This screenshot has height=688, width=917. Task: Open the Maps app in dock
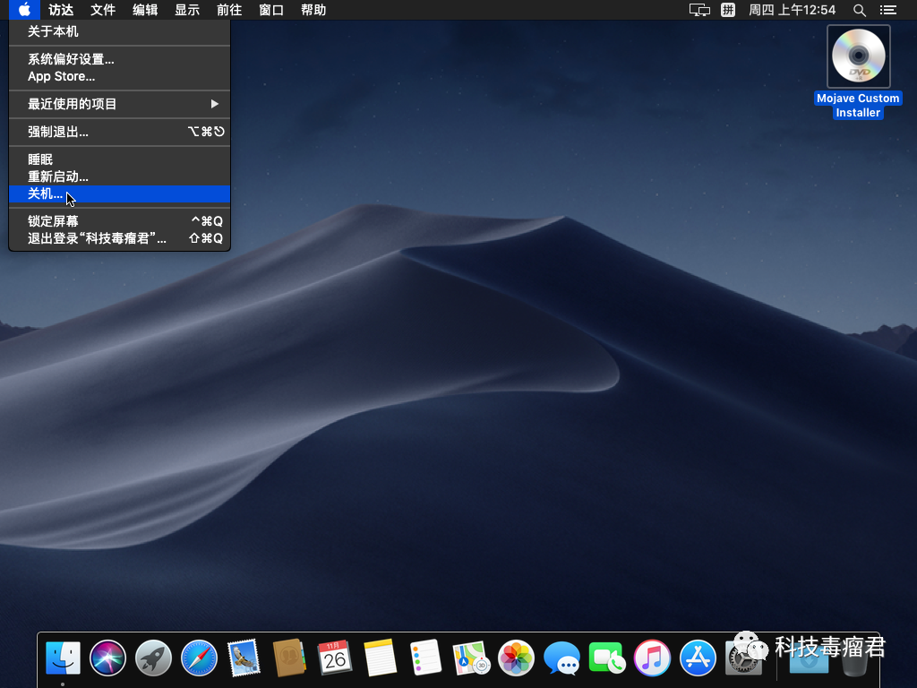pyautogui.click(x=470, y=658)
